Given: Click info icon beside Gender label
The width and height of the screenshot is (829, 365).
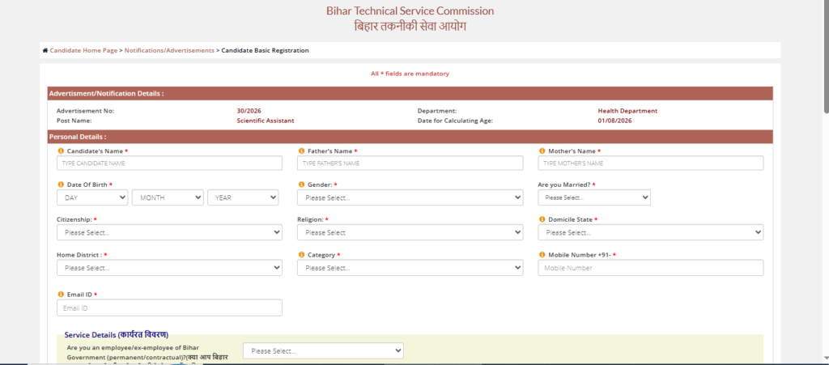Looking at the screenshot, I should [301, 185].
